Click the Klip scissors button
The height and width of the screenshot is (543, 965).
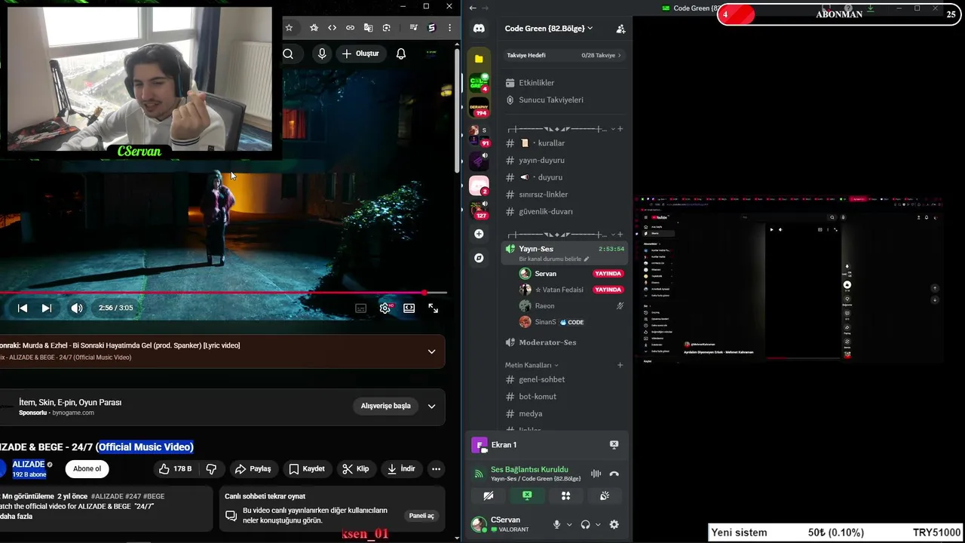(x=356, y=468)
